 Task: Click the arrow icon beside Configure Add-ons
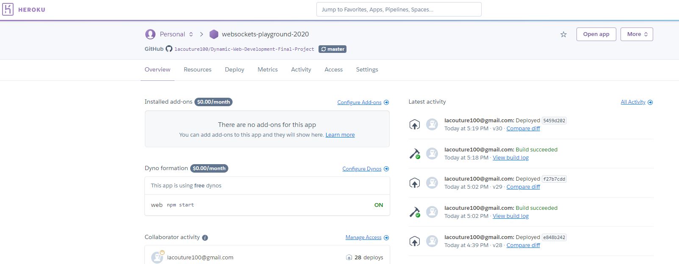[x=386, y=102]
